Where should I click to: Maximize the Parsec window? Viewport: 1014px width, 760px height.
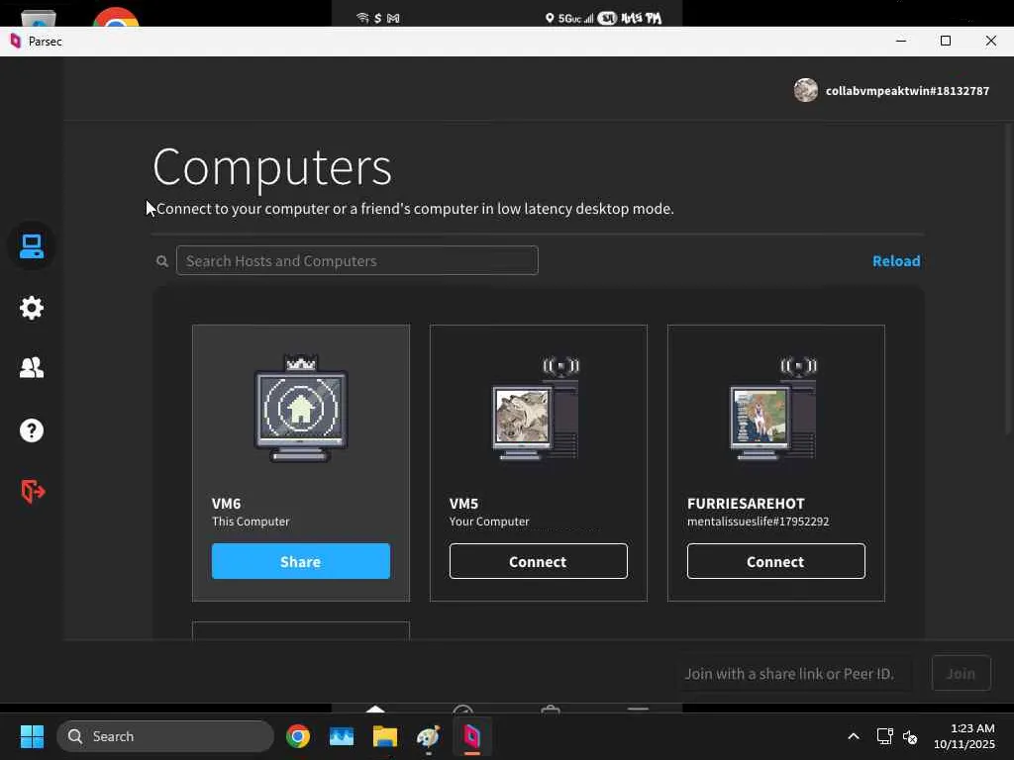click(946, 41)
